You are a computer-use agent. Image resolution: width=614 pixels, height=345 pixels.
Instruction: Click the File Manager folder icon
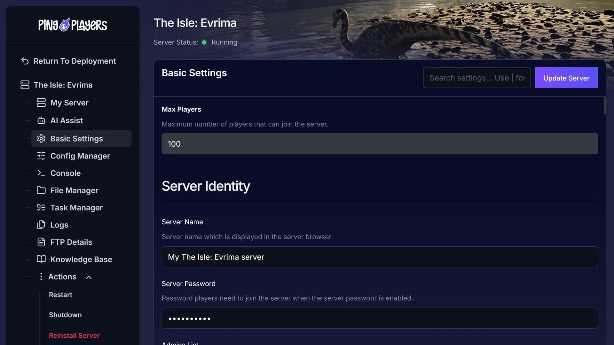pos(41,190)
